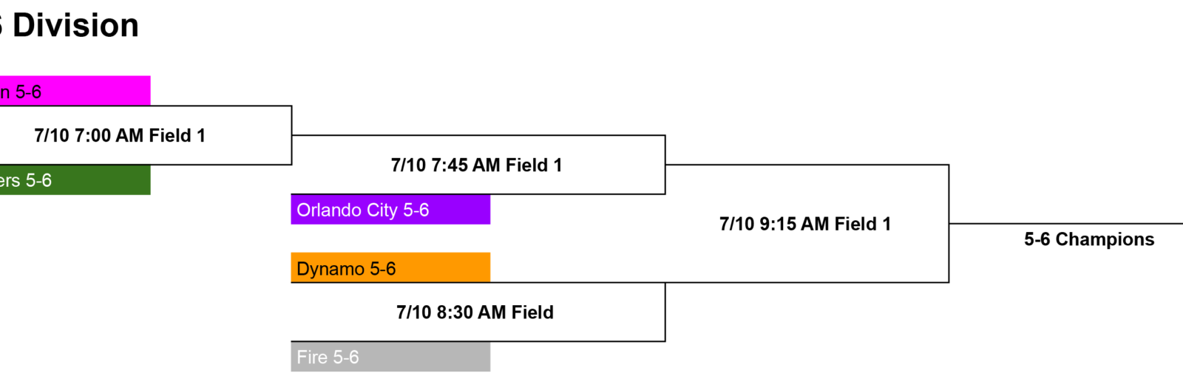Click the horizontal line directly above Fire 5-6
Screen dimensions: 1183x373
tap(478, 341)
